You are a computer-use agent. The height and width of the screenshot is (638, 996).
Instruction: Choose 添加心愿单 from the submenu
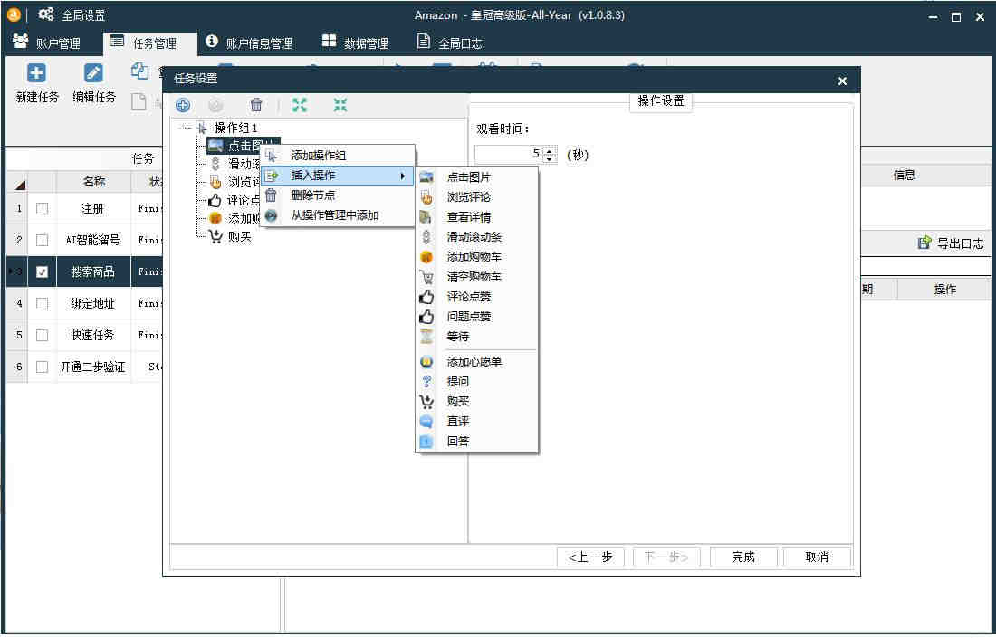(x=476, y=362)
